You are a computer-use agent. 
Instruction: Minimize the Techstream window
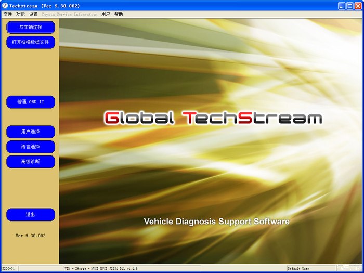click(341, 5)
